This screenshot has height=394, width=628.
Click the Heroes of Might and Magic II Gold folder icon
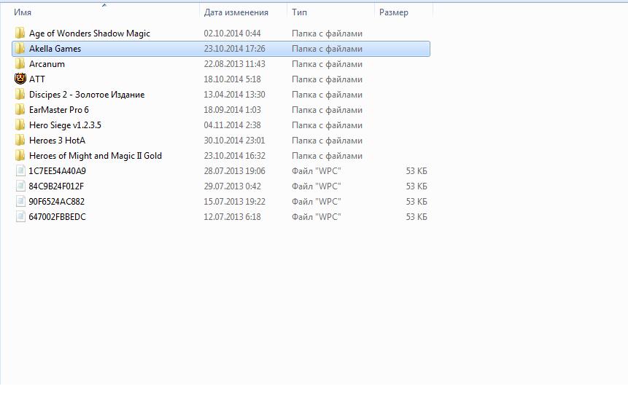click(x=20, y=156)
